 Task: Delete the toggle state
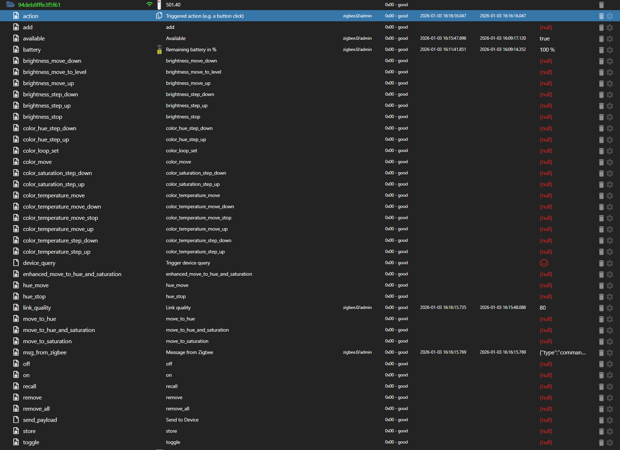click(x=601, y=442)
